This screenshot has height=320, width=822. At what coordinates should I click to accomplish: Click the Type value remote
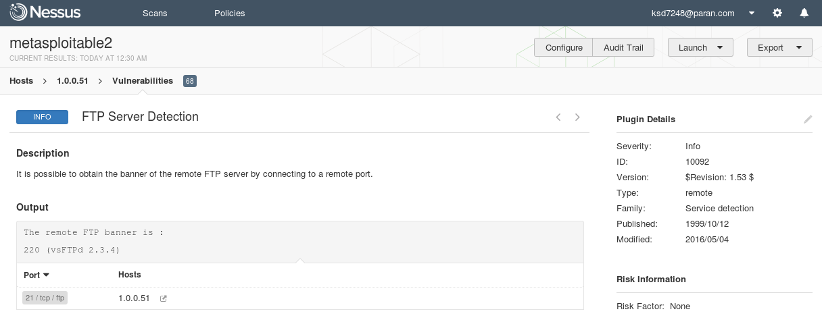[x=699, y=192]
